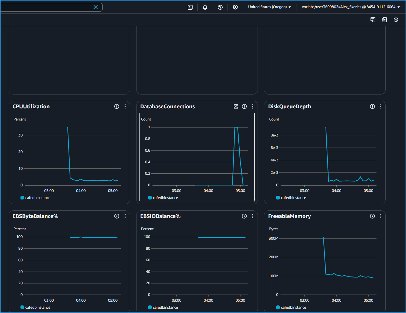Open the help question-mark icon
This screenshot has height=313, width=406.
point(220,7)
